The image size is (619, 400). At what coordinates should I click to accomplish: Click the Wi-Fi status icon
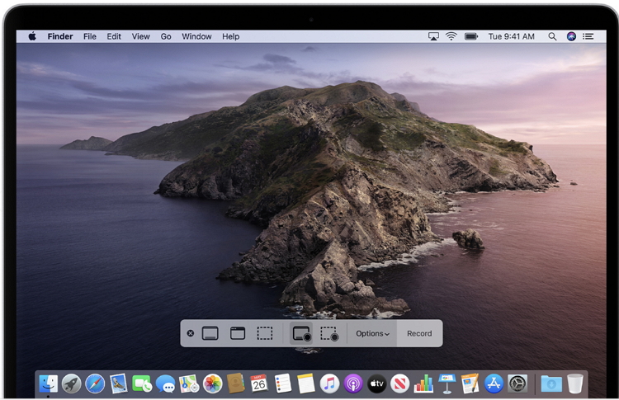tap(451, 36)
